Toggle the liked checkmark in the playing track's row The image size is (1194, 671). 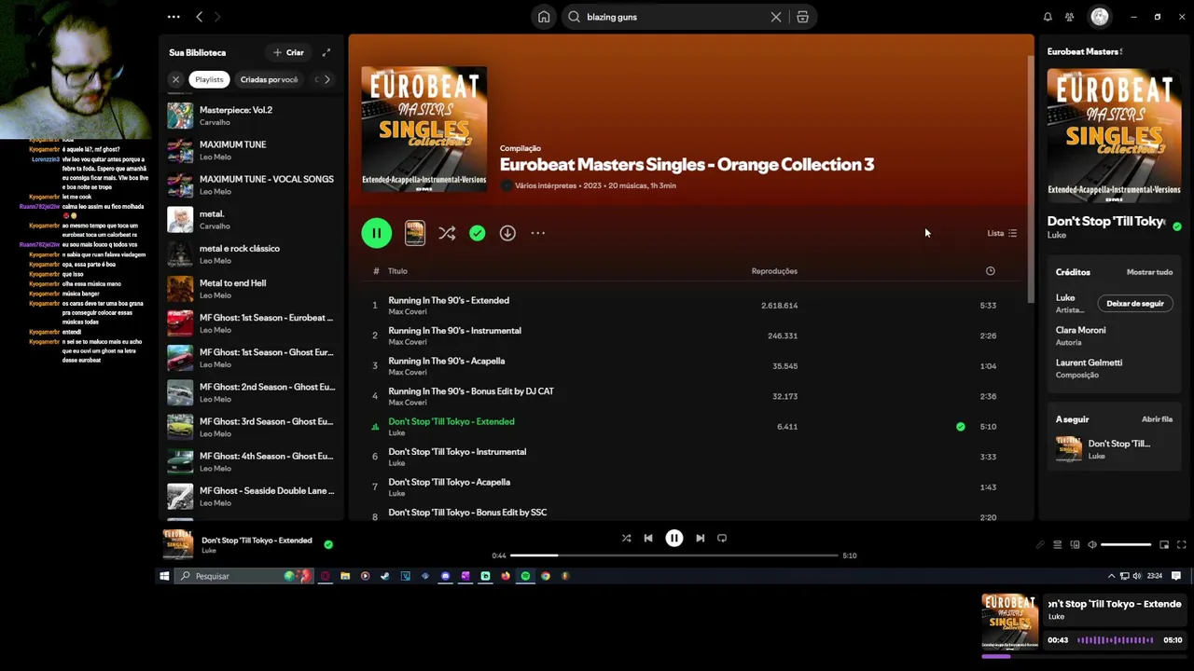pos(960,427)
